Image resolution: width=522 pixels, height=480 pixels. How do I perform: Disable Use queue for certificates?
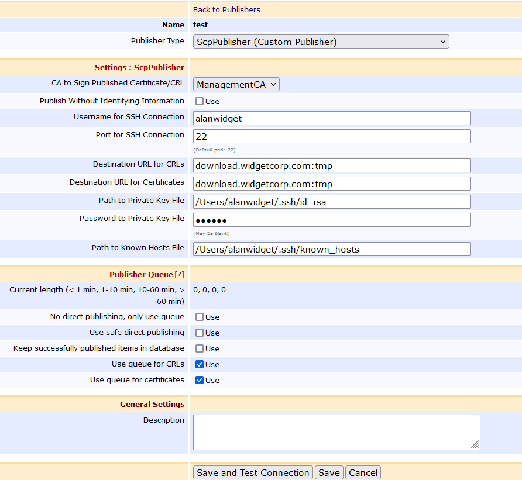200,380
